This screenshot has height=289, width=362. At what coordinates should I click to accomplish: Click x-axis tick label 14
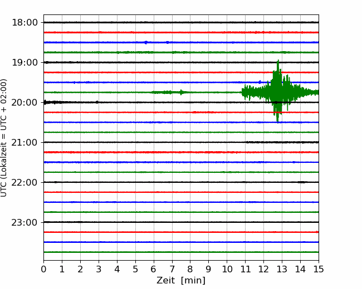[x=301, y=269]
